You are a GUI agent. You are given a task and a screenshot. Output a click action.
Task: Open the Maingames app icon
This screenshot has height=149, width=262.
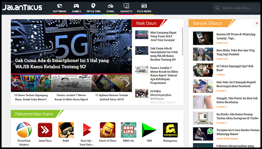pyautogui.click(x=170, y=130)
